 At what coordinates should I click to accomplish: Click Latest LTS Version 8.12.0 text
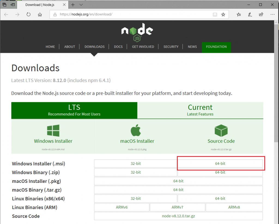(x=61, y=80)
